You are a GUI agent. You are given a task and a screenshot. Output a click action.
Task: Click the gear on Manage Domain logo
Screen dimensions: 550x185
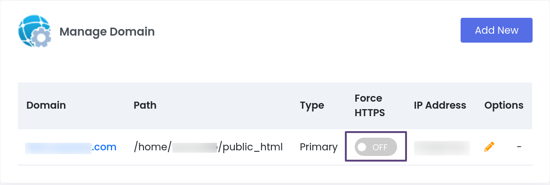click(41, 37)
